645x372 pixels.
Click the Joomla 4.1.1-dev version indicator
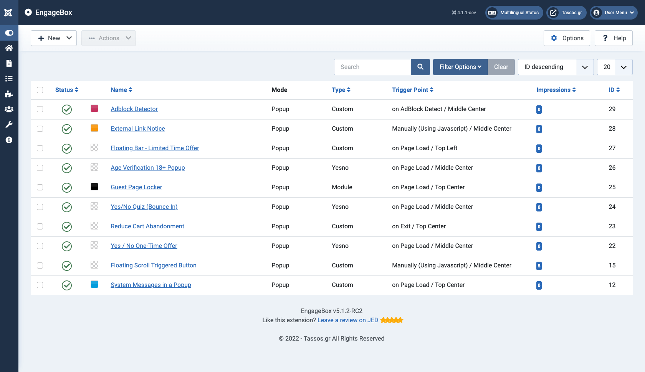click(x=464, y=13)
